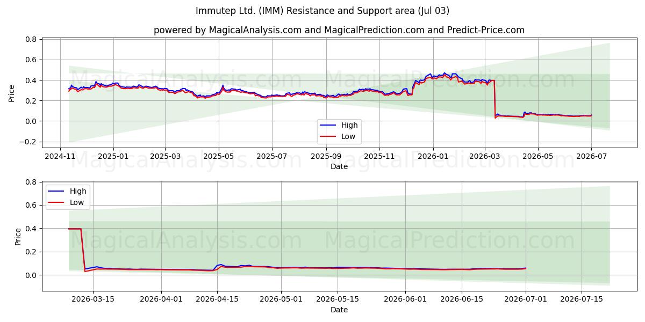
Task: Click the 'Price' y-axis title of the bottom chart
Action: tap(18, 236)
